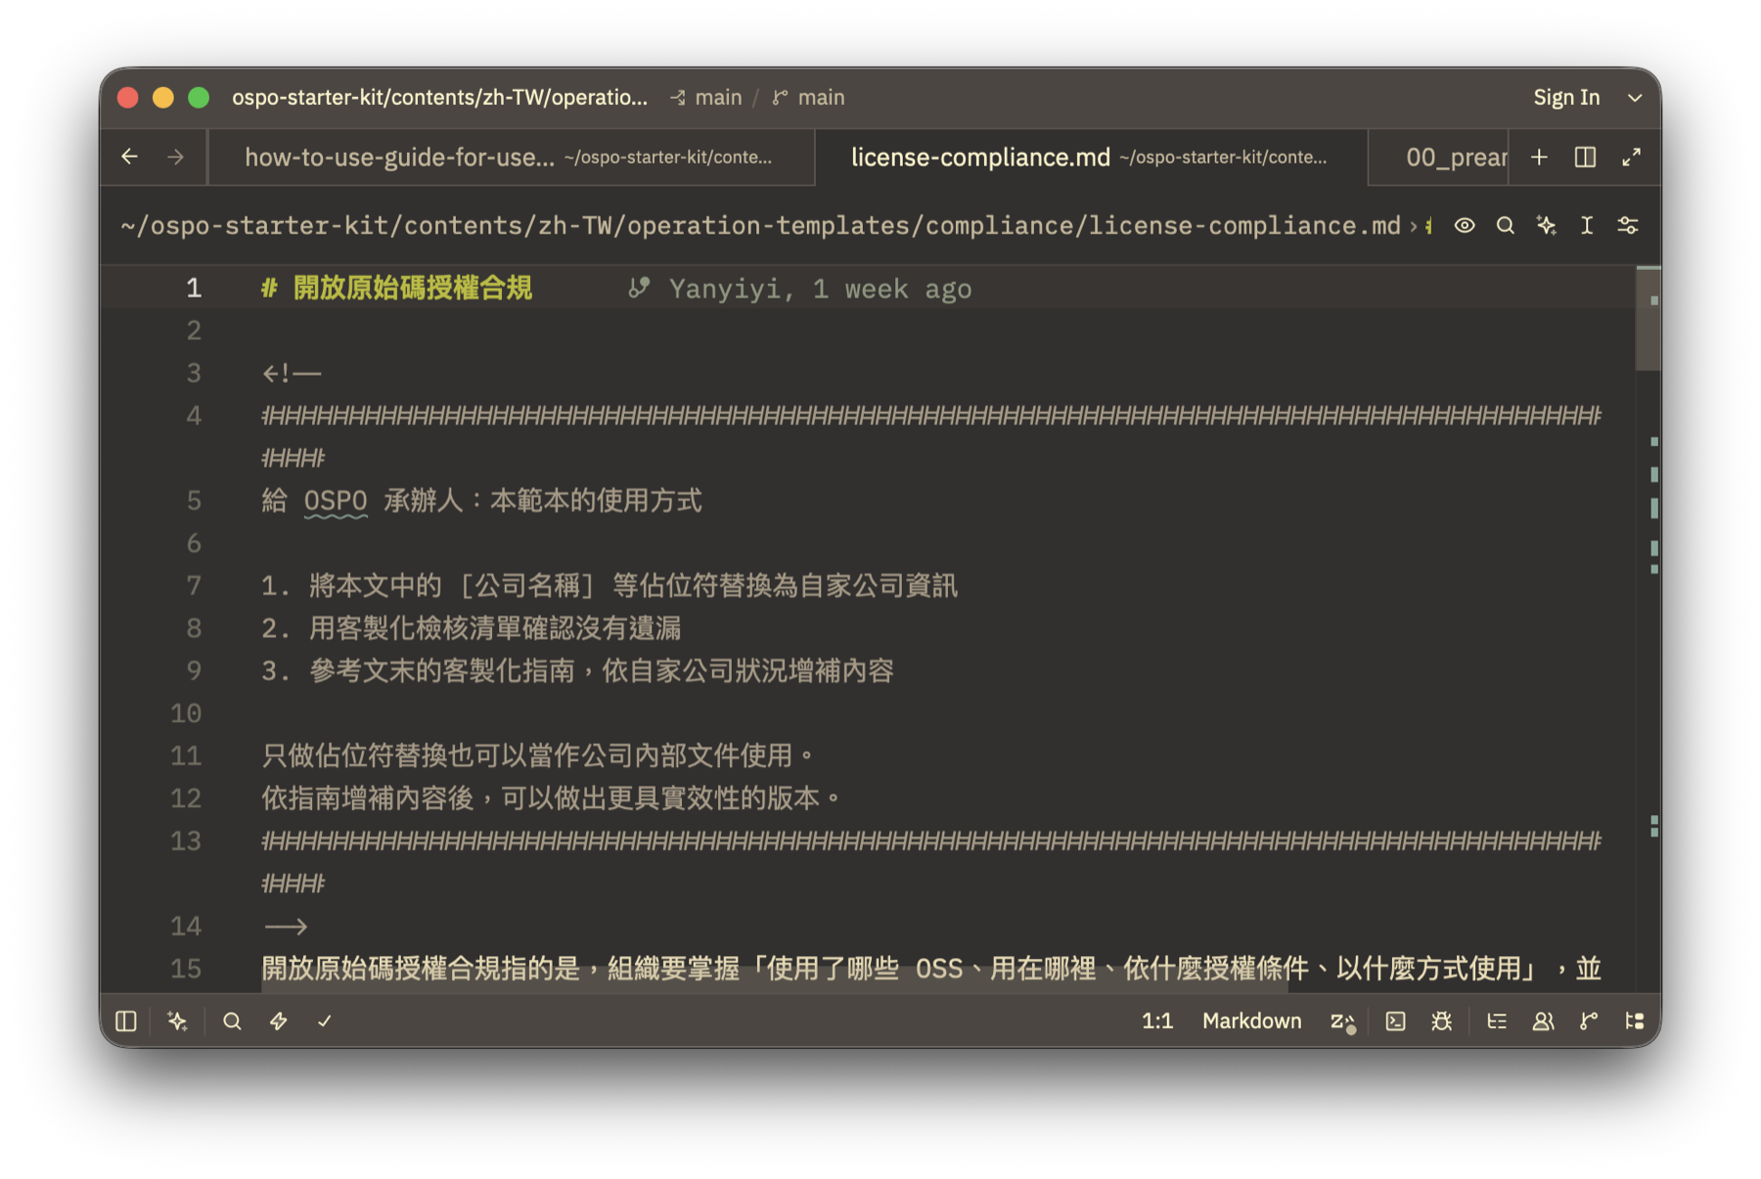Click the 1:1 cursor position indicator

(x=1157, y=1021)
